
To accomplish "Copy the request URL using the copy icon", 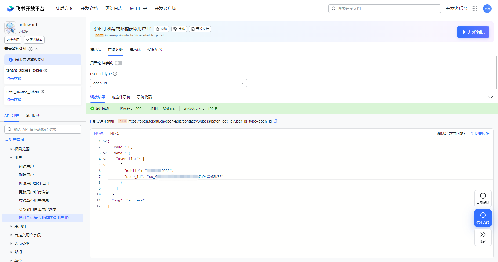I will pyautogui.click(x=275, y=121).
